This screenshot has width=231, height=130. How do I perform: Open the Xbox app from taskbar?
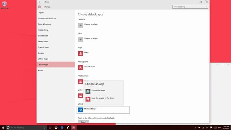click(x=56, y=127)
